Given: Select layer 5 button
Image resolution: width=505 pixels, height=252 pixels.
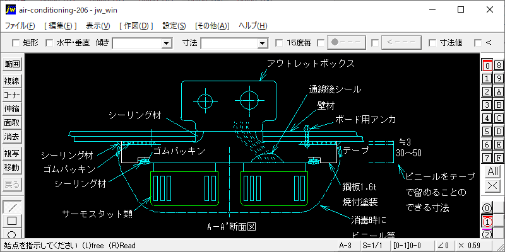Looking at the screenshot, I should [x=487, y=132].
